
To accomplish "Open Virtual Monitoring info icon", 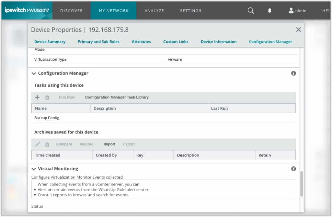I will pos(293,169).
